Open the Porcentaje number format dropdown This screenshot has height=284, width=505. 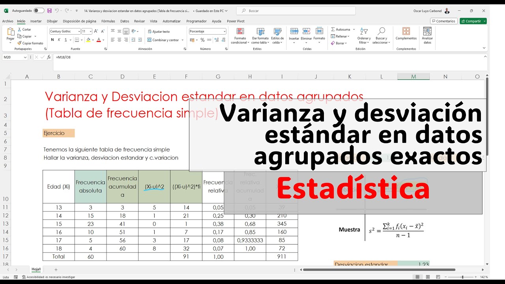tap(224, 31)
